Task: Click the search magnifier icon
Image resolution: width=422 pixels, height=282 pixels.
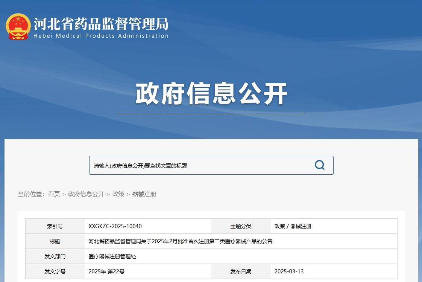Action: point(319,165)
